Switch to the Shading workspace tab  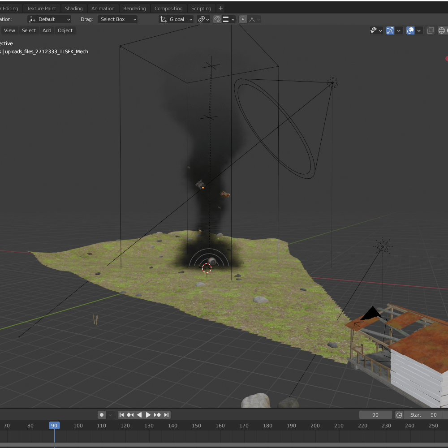click(x=73, y=9)
